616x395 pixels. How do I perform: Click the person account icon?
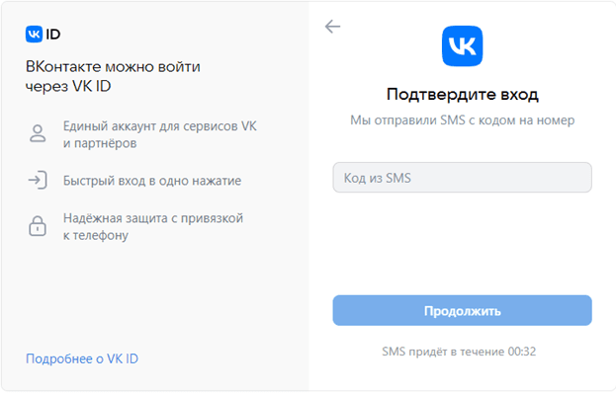coord(38,135)
